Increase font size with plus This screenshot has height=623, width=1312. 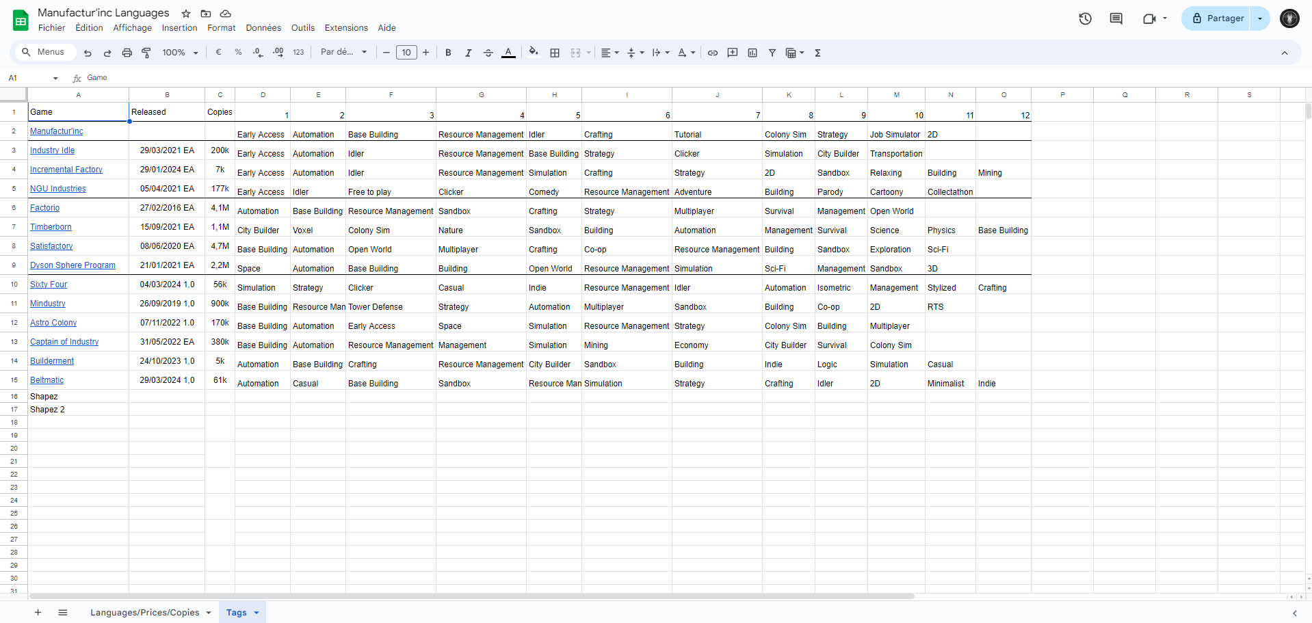(x=425, y=53)
